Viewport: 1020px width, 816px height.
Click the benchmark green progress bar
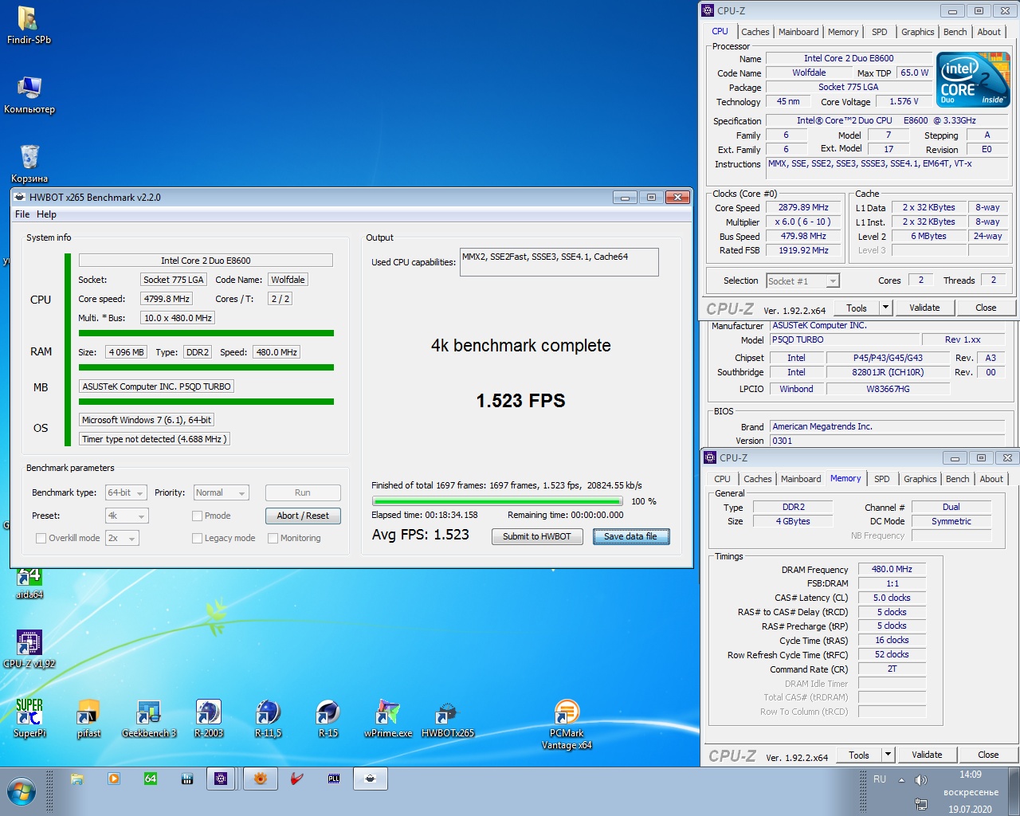498,501
